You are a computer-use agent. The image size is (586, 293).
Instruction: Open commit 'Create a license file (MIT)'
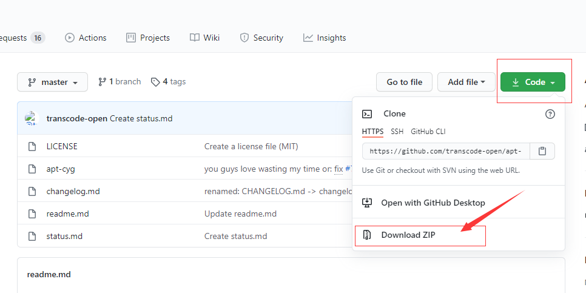(251, 147)
